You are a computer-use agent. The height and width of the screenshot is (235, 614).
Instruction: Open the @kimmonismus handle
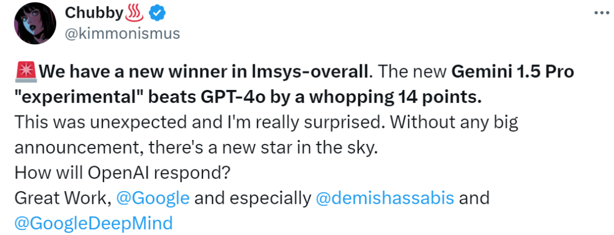[x=123, y=34]
